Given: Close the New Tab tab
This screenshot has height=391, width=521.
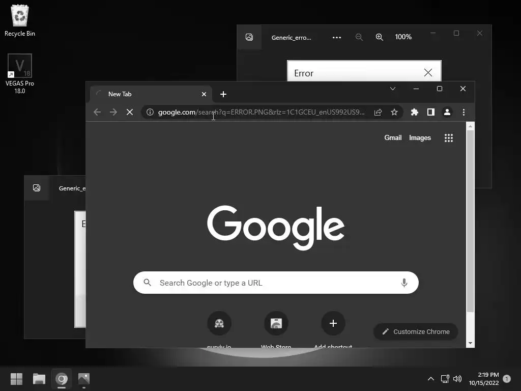Looking at the screenshot, I should [x=204, y=94].
